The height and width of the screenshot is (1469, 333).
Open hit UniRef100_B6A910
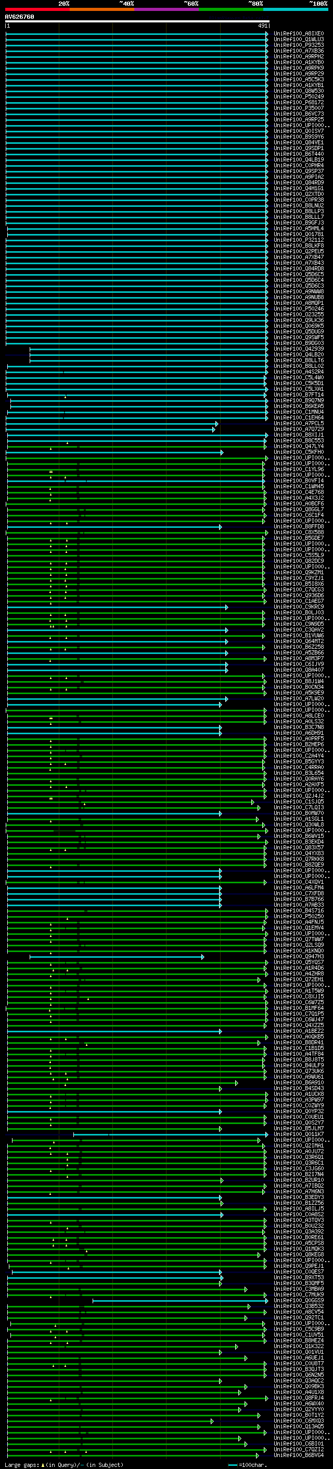tap(298, 1083)
